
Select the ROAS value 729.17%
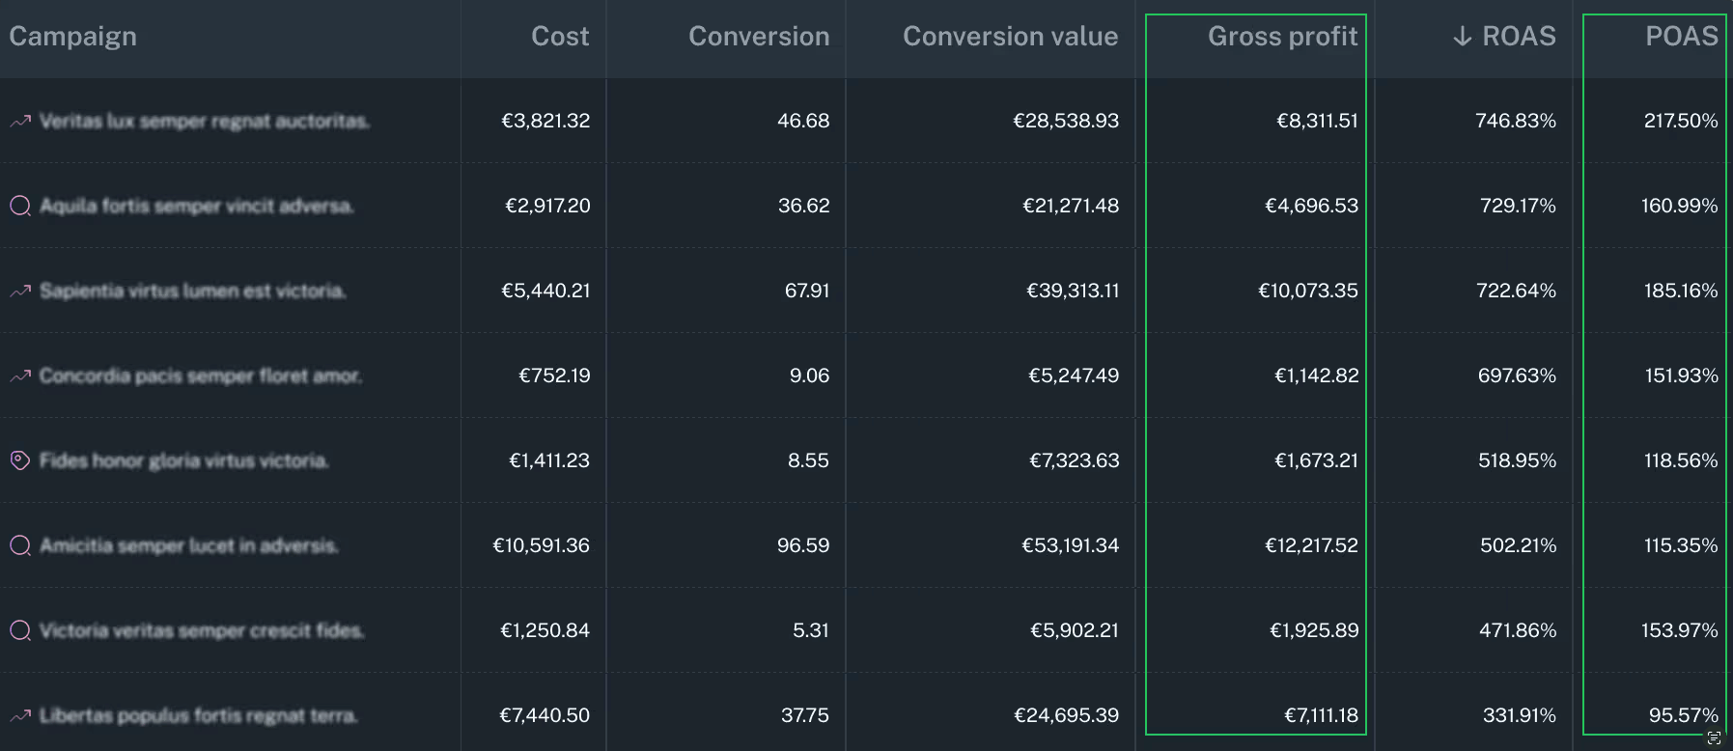(x=1518, y=206)
